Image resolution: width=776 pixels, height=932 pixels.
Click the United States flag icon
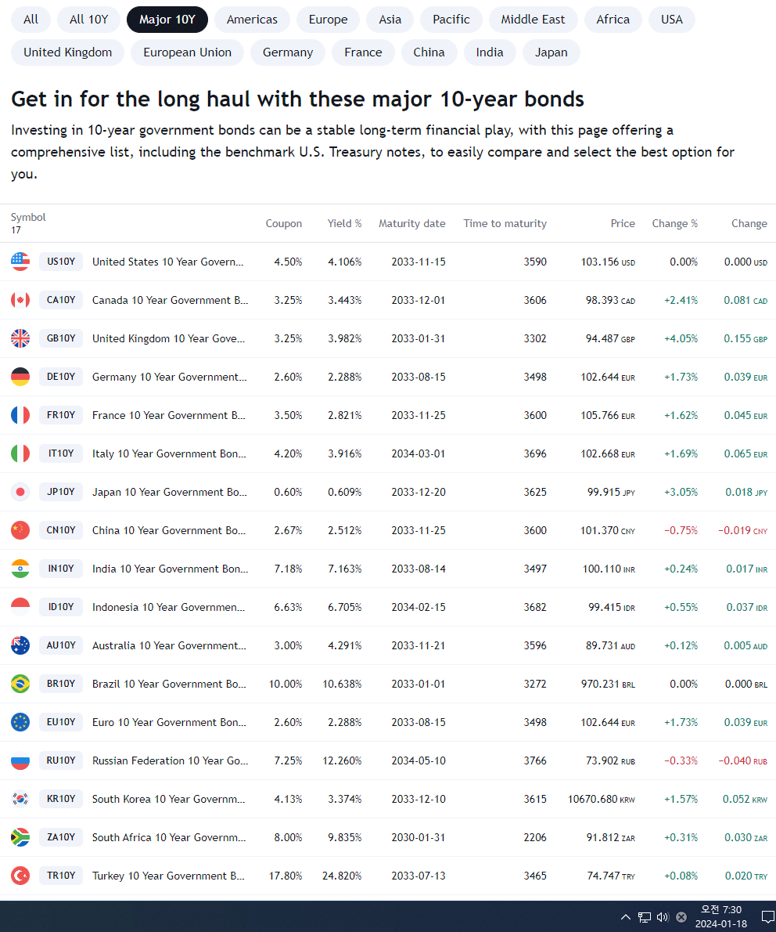(x=20, y=262)
